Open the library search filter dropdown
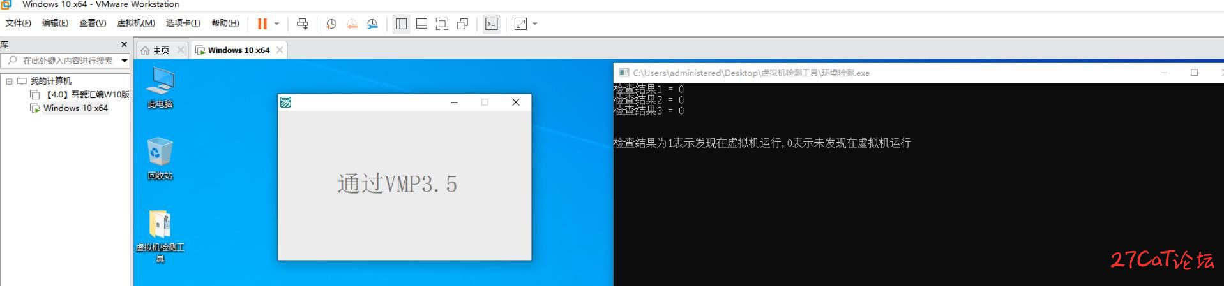 [x=125, y=61]
